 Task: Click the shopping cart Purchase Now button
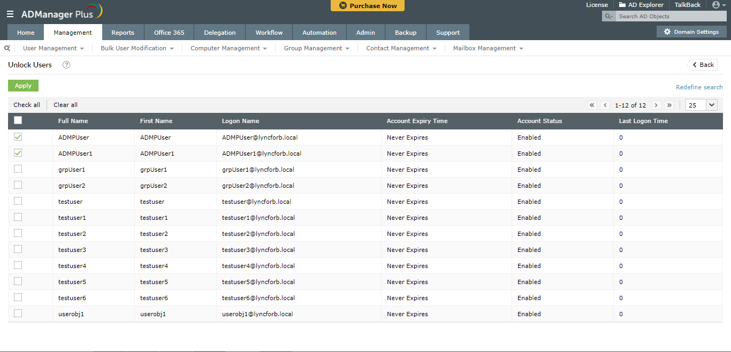point(368,6)
